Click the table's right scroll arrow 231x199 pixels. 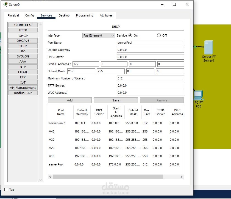182,176
